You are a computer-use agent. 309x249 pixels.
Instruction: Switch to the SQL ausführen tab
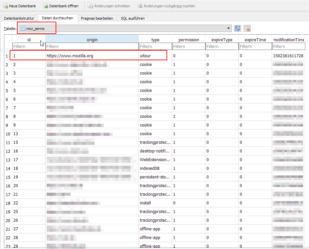[133, 18]
